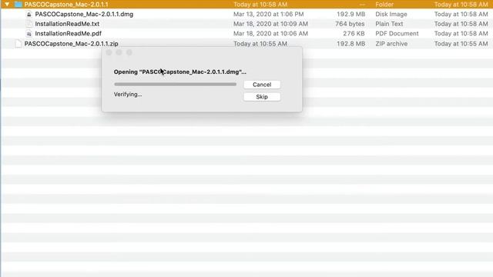The width and height of the screenshot is (493, 277).
Task: Click the verifying progress bar
Action: click(x=175, y=84)
